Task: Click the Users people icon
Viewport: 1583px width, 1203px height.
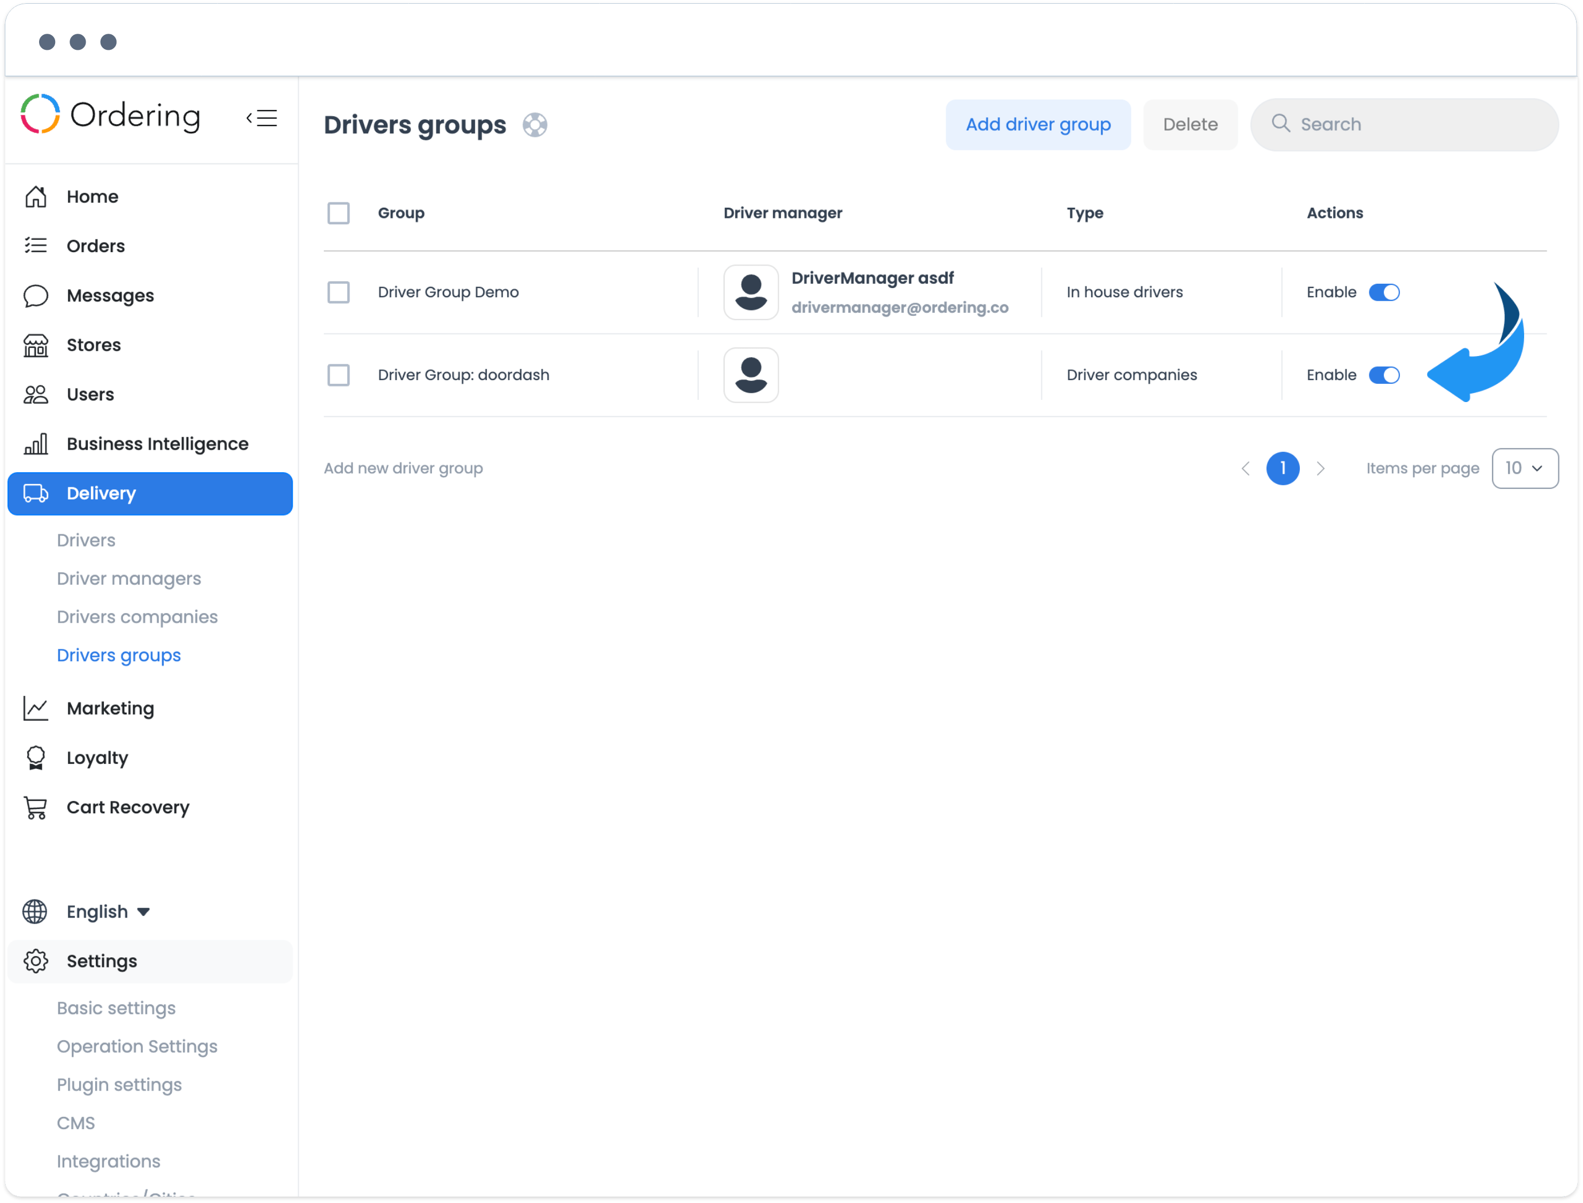Action: pos(36,394)
